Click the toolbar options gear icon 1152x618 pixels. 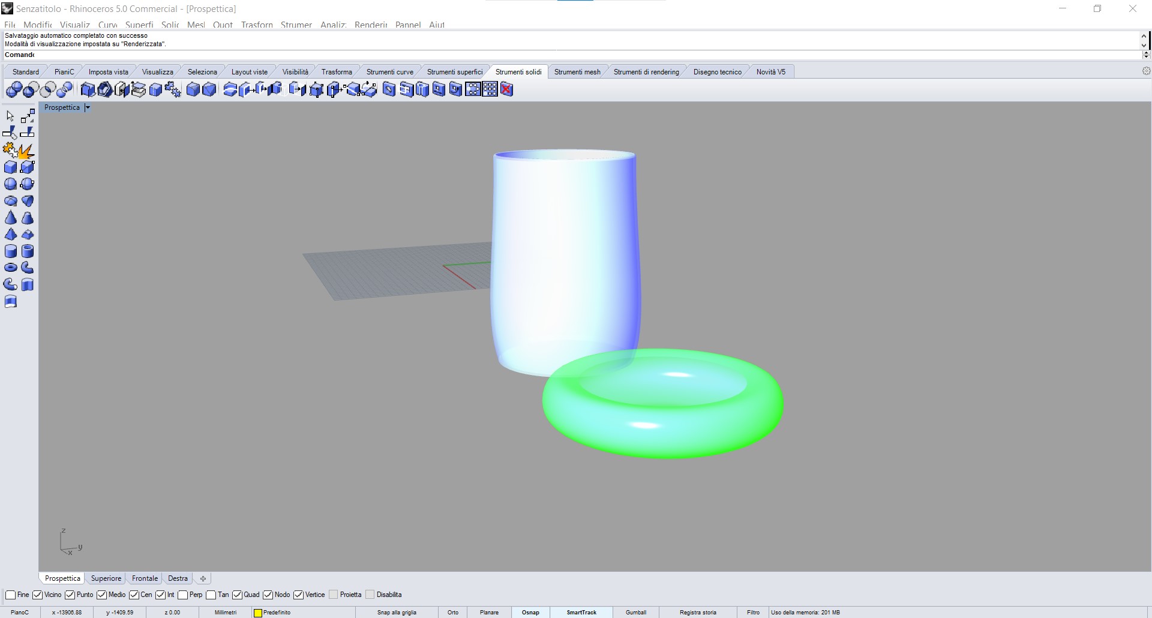pyautogui.click(x=1147, y=71)
